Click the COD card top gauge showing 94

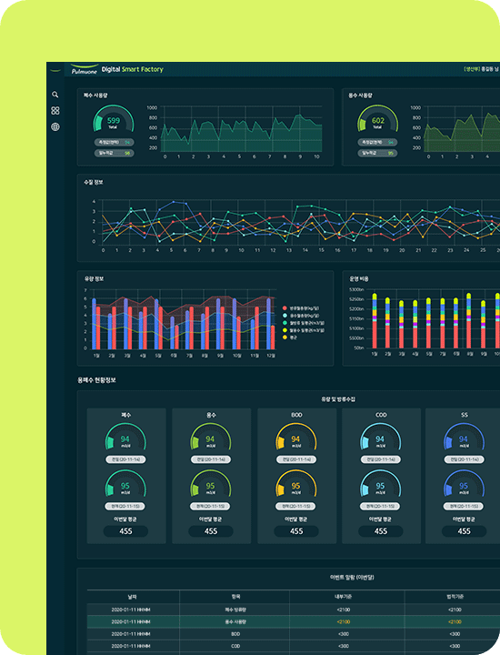tap(380, 437)
